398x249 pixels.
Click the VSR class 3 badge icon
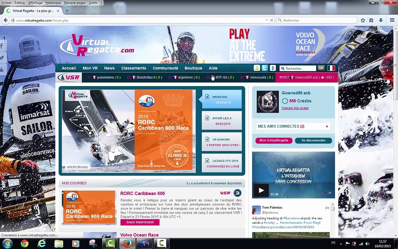237,193
